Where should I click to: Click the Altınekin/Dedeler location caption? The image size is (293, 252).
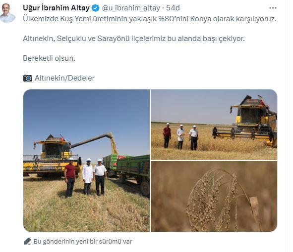[x=64, y=78]
